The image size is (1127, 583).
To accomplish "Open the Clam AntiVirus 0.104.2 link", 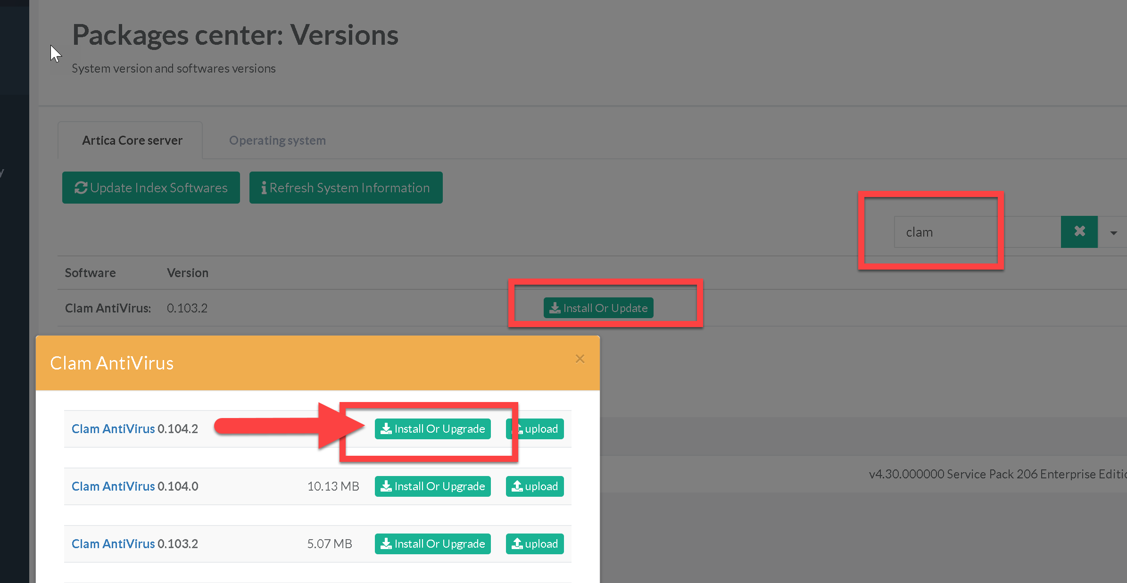I will pyautogui.click(x=113, y=429).
